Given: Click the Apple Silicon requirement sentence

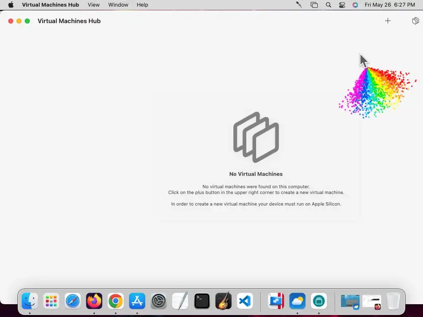Looking at the screenshot, I should pyautogui.click(x=256, y=204).
